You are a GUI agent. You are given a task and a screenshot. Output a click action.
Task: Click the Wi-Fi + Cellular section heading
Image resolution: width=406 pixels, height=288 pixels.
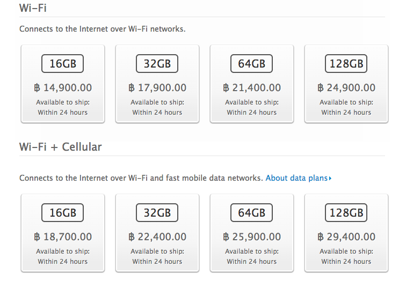pyautogui.click(x=60, y=146)
